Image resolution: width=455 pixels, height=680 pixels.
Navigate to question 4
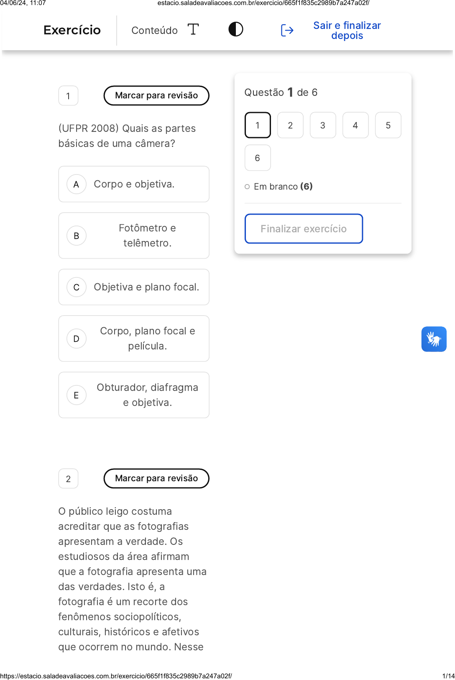pyautogui.click(x=355, y=125)
